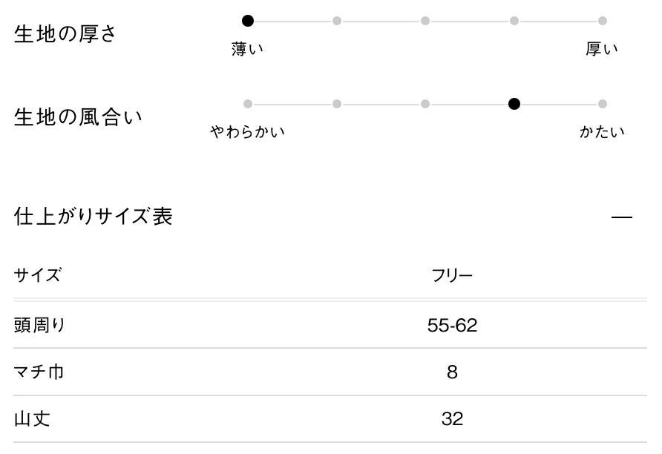Viewport: 662px width, 454px height.
Task: Pick the middle dot on the 生地の厚さ scale
Action: click(425, 21)
